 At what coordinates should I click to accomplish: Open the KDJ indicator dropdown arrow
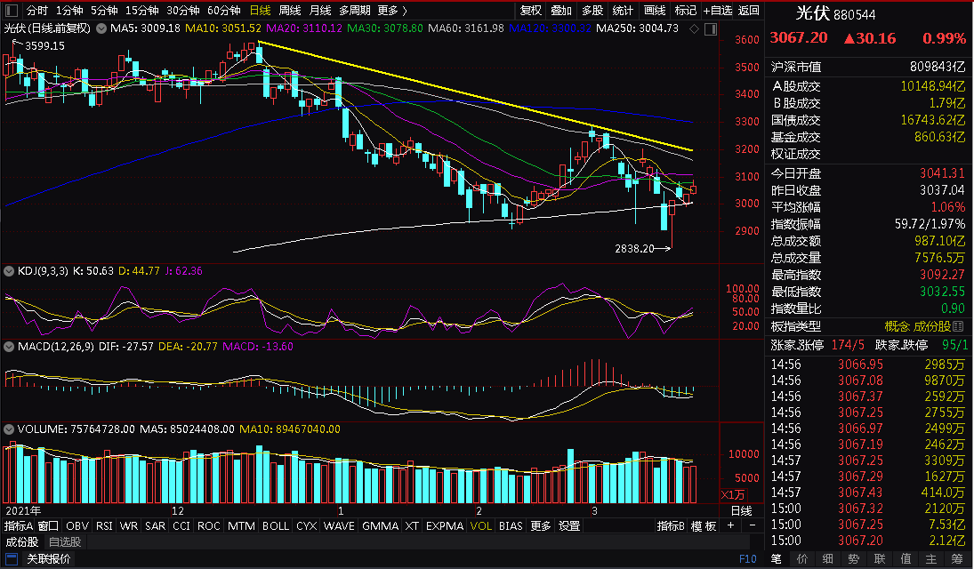[x=9, y=271]
